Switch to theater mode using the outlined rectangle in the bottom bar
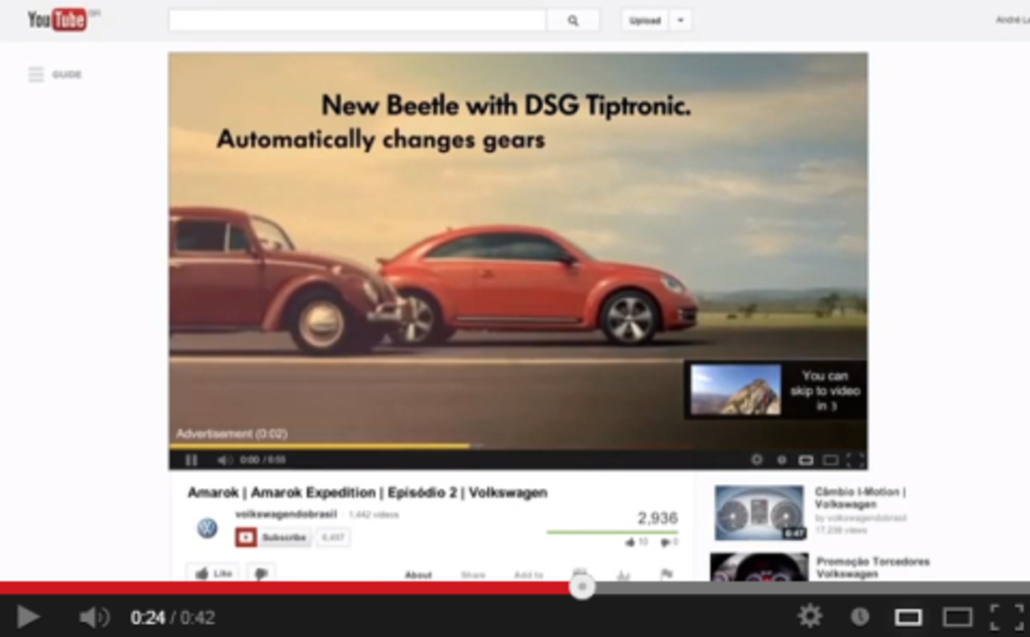Screen dimensions: 1030x637 tap(957, 616)
